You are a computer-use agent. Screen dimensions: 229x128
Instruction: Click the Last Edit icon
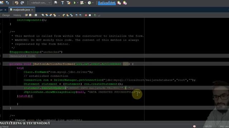click(x=26, y=15)
